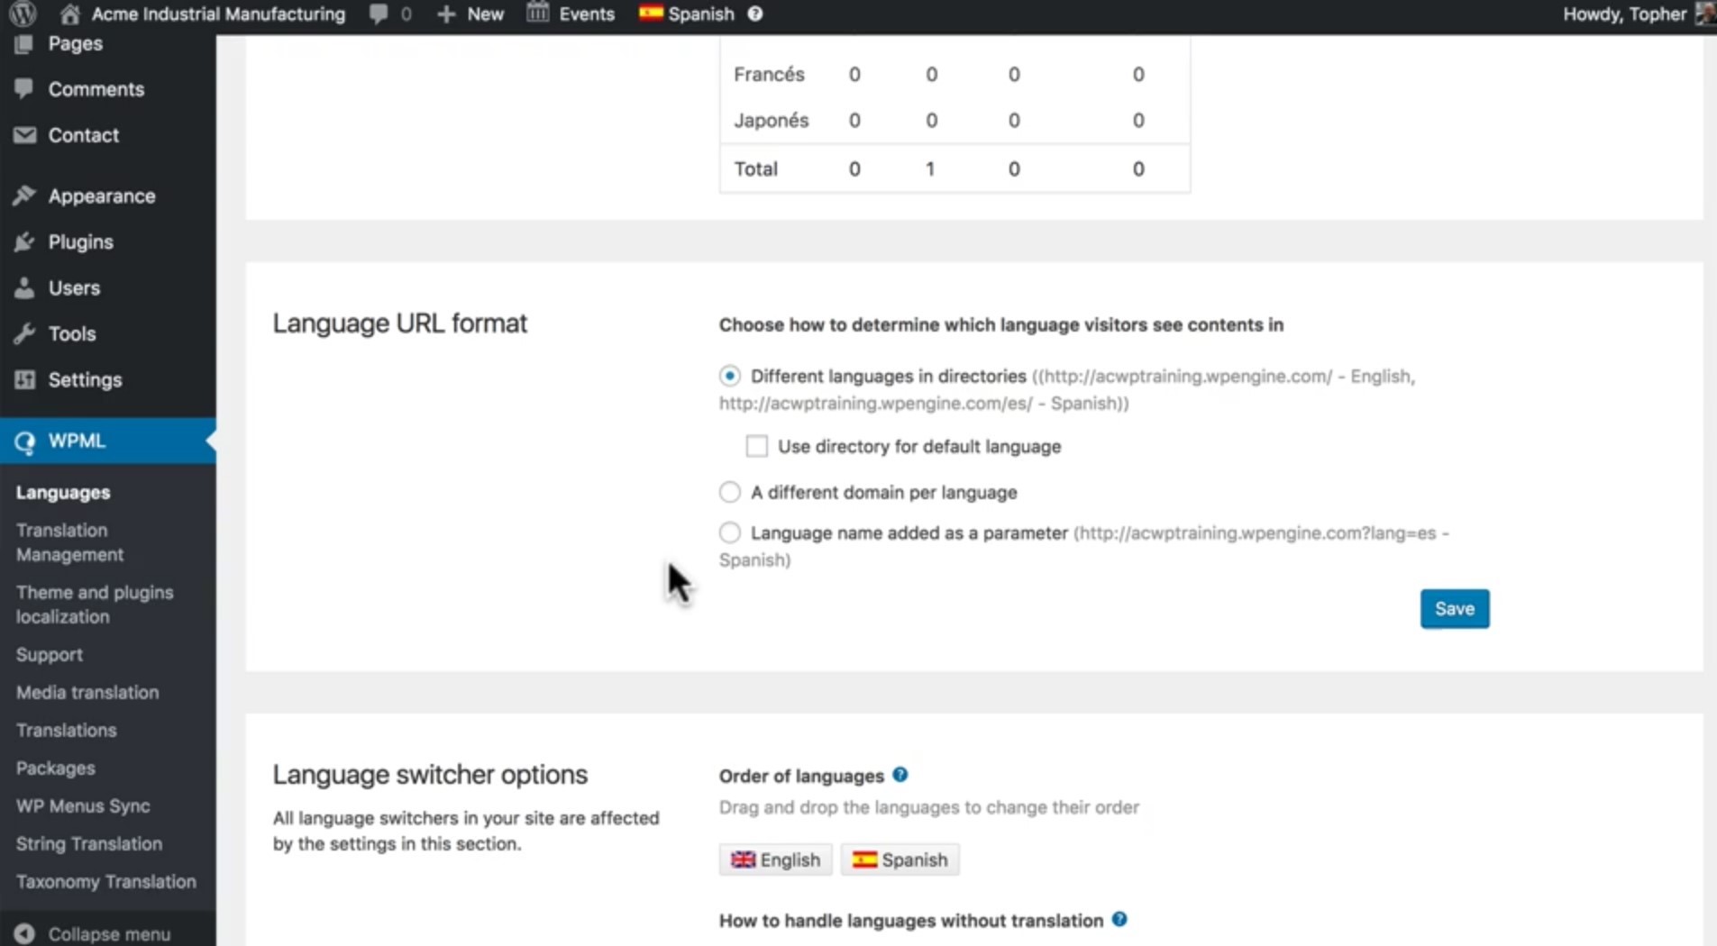The image size is (1717, 946).
Task: Click the Tools wrench icon in the sidebar
Action: coord(24,333)
